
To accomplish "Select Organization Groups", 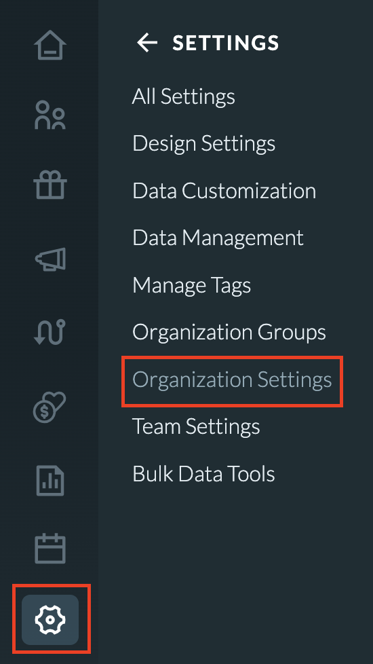I will point(229,332).
